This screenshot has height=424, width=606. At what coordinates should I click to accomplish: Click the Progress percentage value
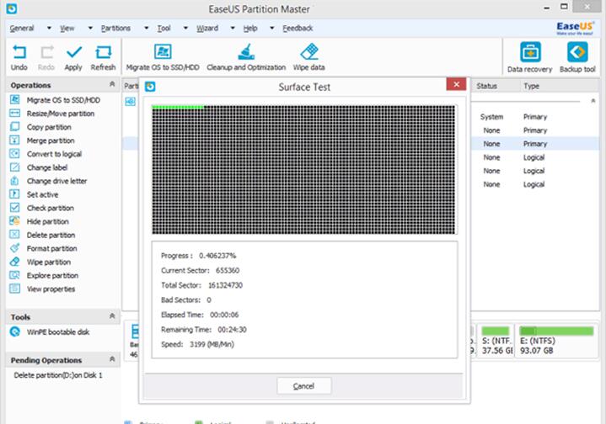pyautogui.click(x=217, y=256)
